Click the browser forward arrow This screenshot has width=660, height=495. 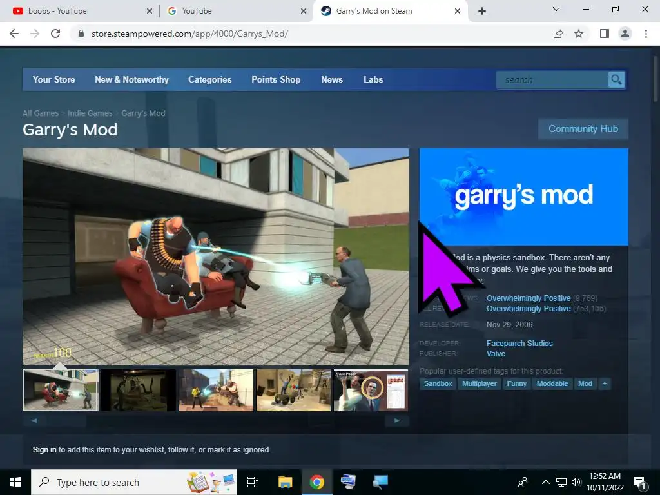click(35, 34)
